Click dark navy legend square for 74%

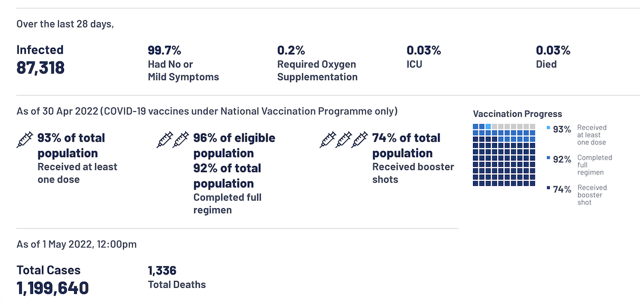(x=548, y=188)
